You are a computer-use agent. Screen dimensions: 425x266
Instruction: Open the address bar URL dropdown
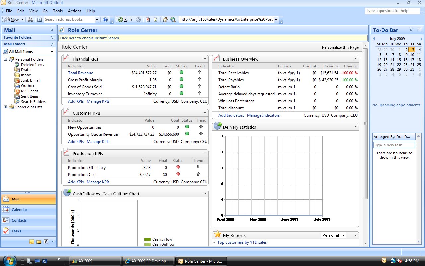[276, 20]
